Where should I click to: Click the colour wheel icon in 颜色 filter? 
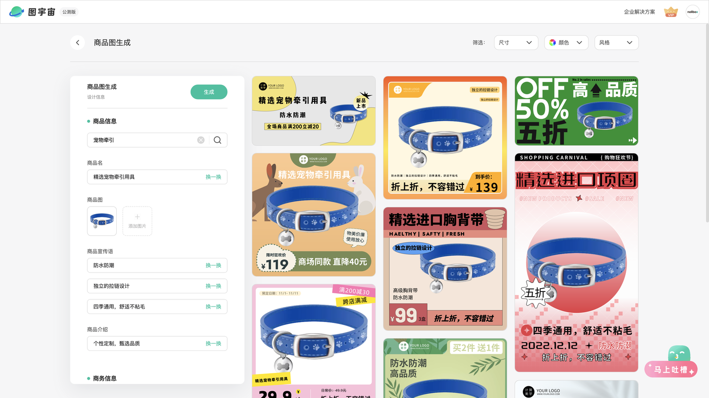point(553,42)
